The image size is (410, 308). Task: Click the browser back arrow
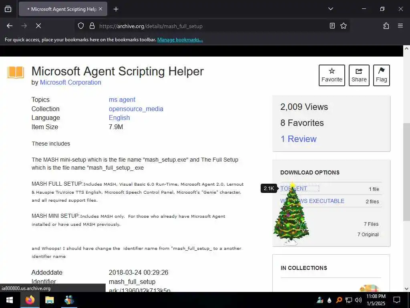coord(10,26)
